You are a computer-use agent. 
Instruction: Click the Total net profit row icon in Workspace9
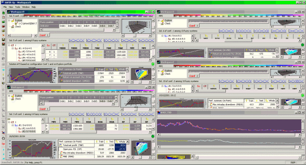pos(61,73)
